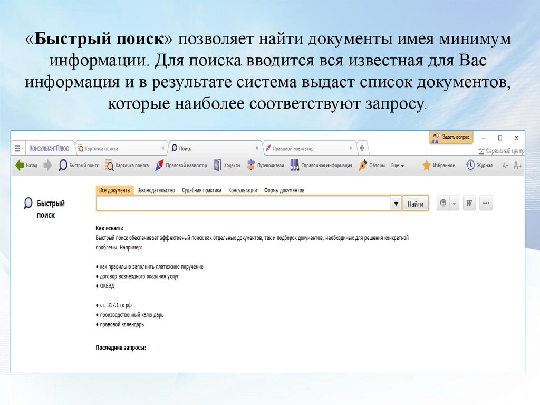Close the Поиск tab

click(257, 148)
